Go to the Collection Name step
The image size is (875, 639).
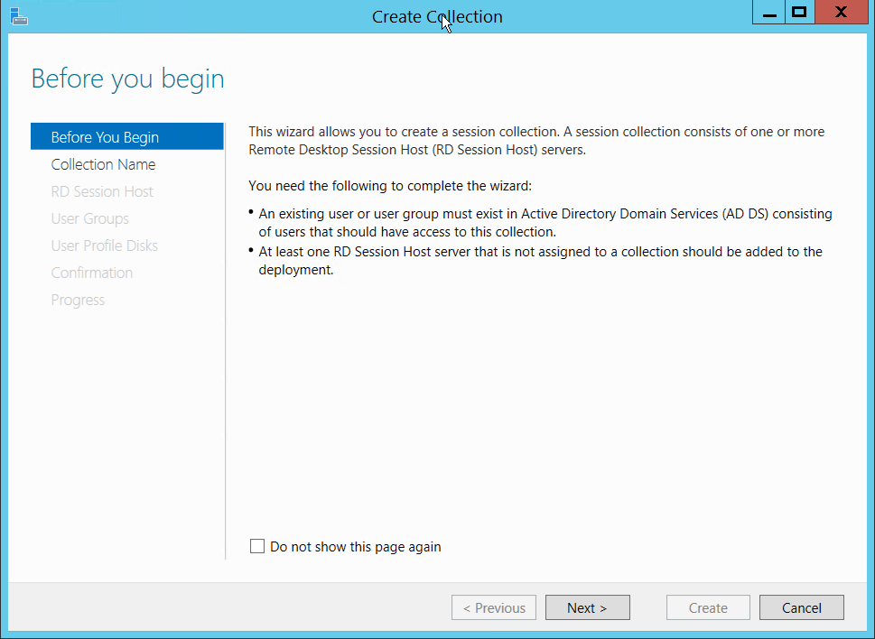[x=103, y=164]
